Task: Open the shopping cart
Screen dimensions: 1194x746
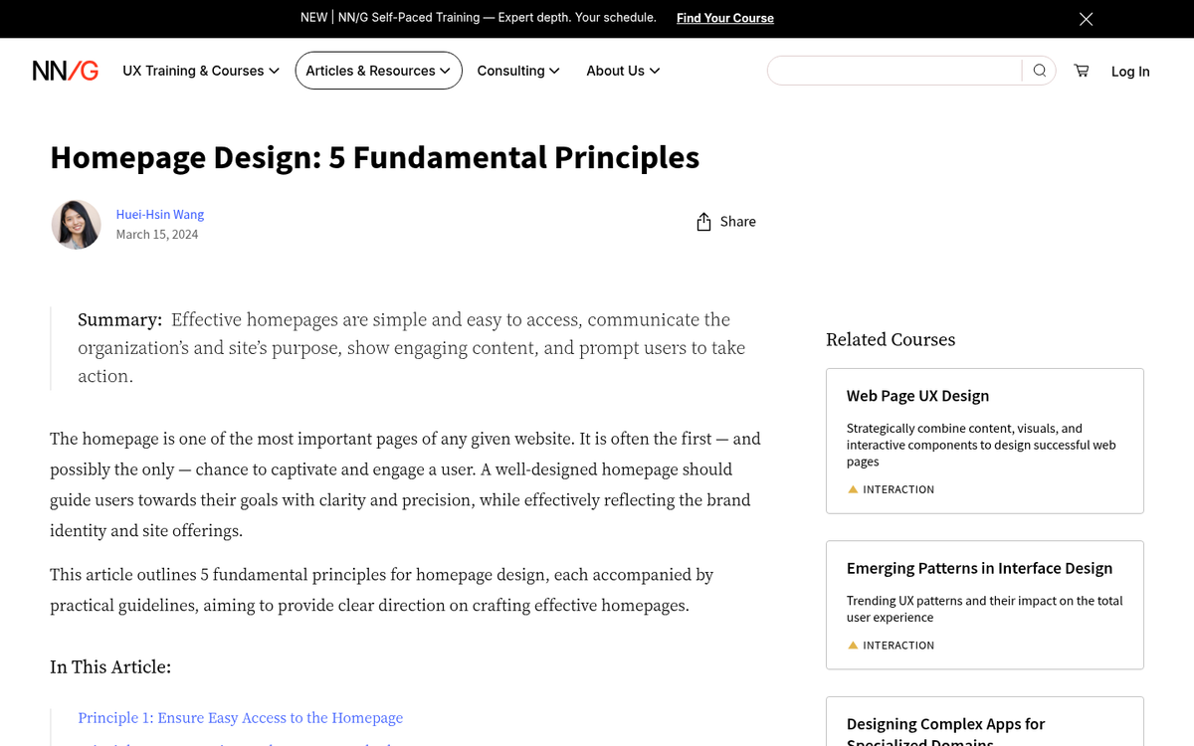Action: [x=1082, y=71]
